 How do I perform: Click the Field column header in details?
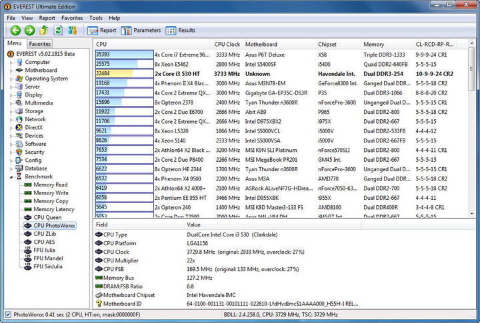[x=139, y=225]
